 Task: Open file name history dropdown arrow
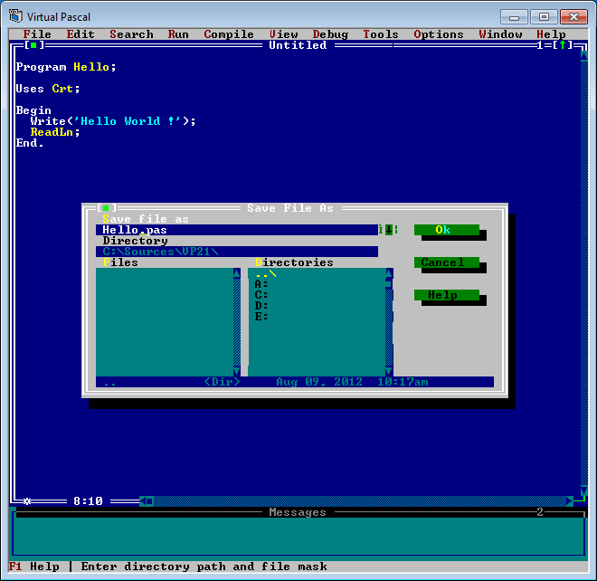[388, 230]
